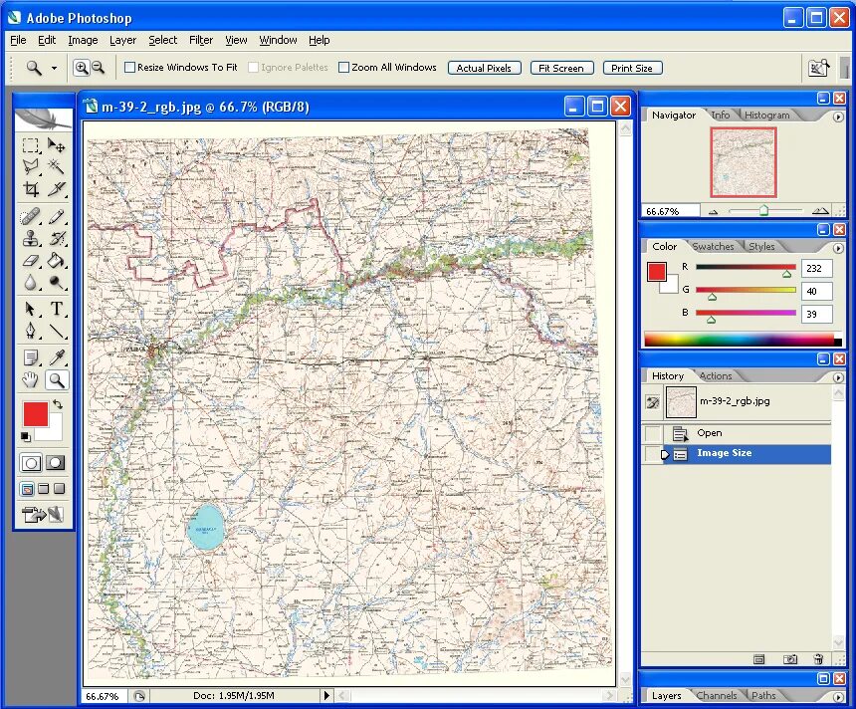This screenshot has height=709, width=856.
Task: Select the Magic Wand tool
Action: pyautogui.click(x=56, y=166)
